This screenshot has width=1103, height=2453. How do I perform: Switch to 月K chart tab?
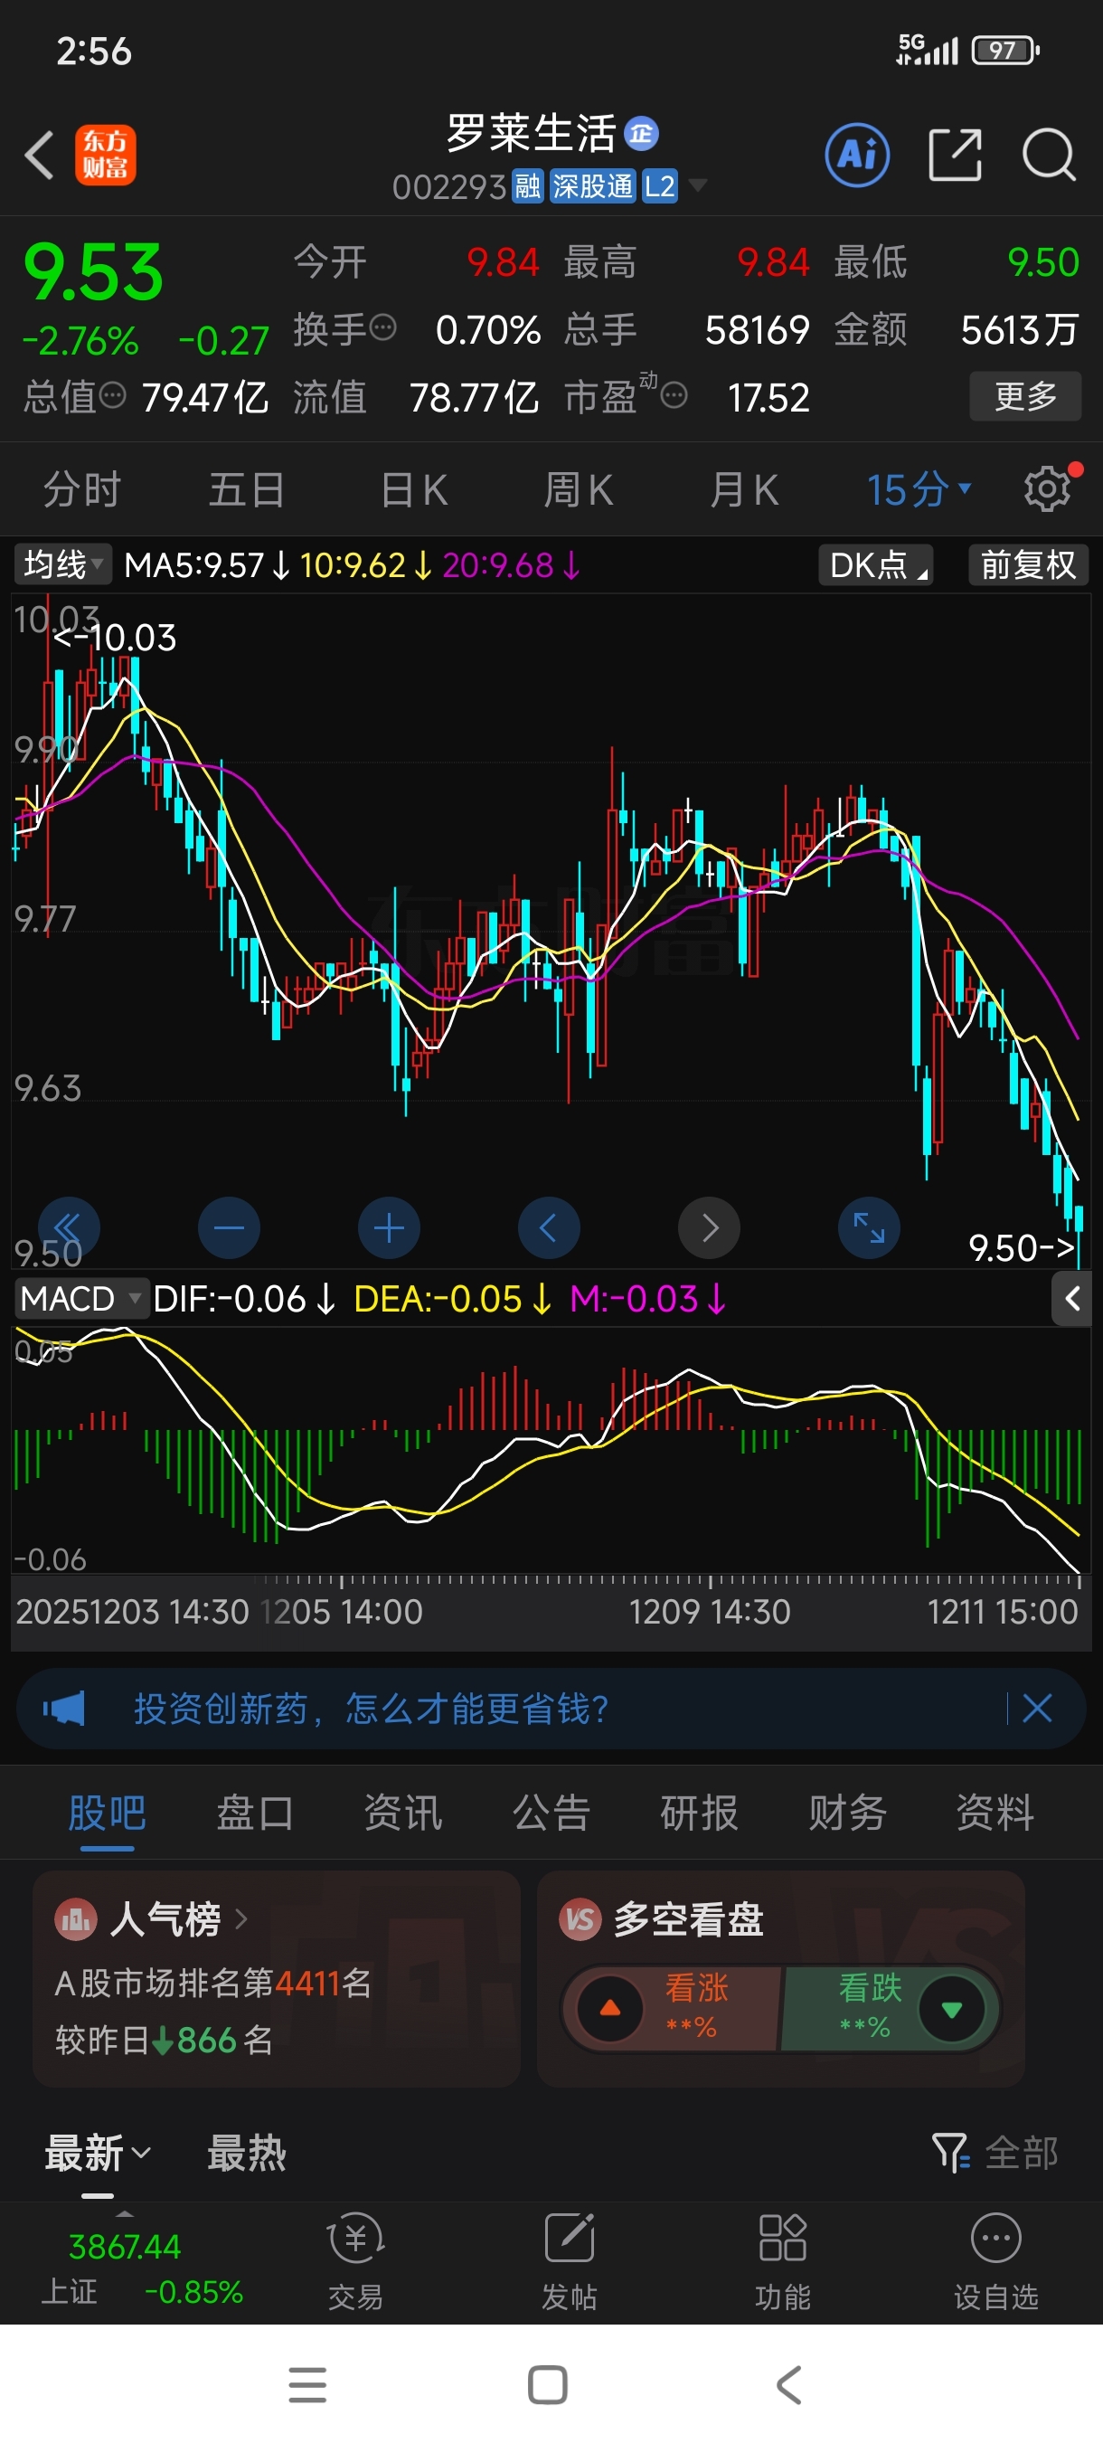click(743, 489)
